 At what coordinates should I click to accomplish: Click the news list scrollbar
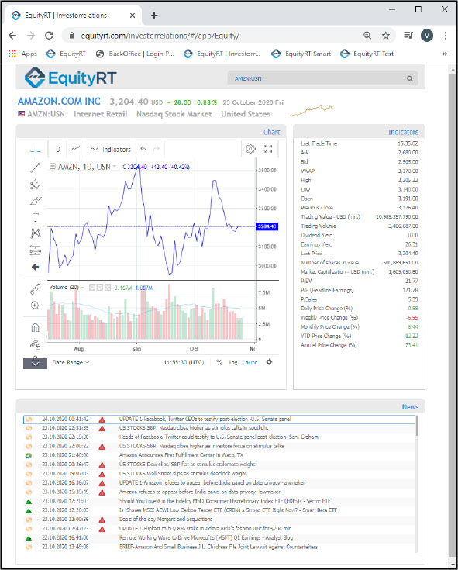[x=417, y=426]
